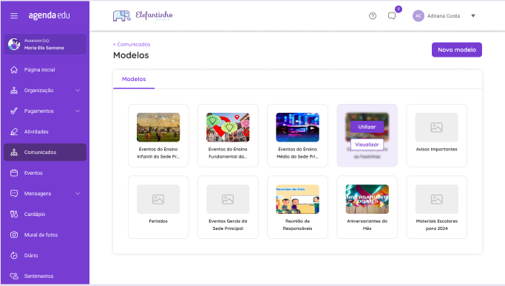Click the Eventos calendar icon

click(x=14, y=173)
